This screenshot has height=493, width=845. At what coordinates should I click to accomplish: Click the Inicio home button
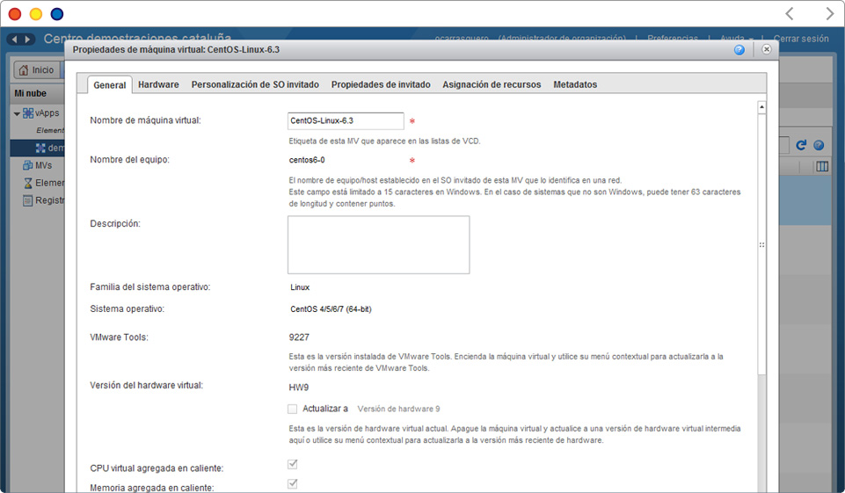tap(36, 70)
